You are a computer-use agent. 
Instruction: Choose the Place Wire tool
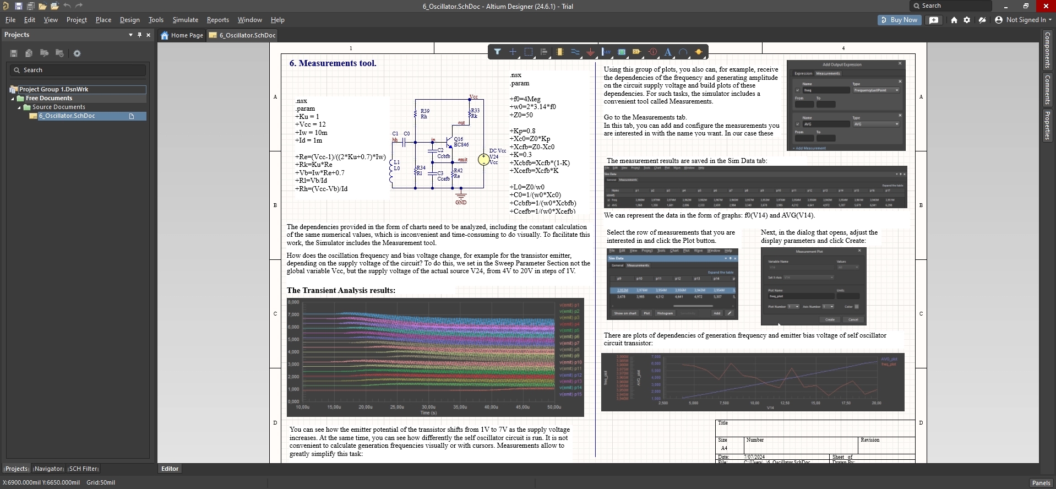(x=575, y=52)
